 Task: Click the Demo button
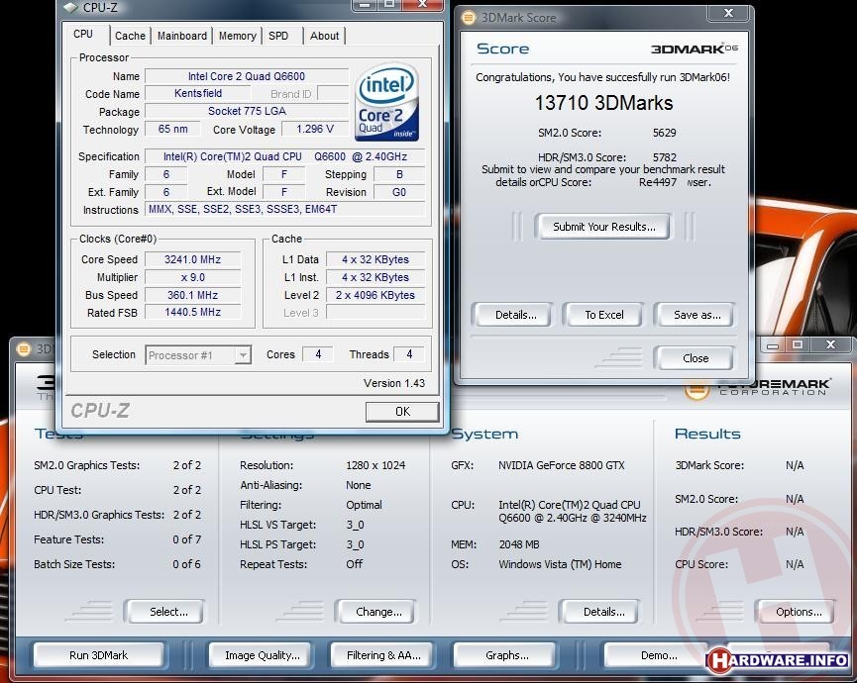pos(658,655)
